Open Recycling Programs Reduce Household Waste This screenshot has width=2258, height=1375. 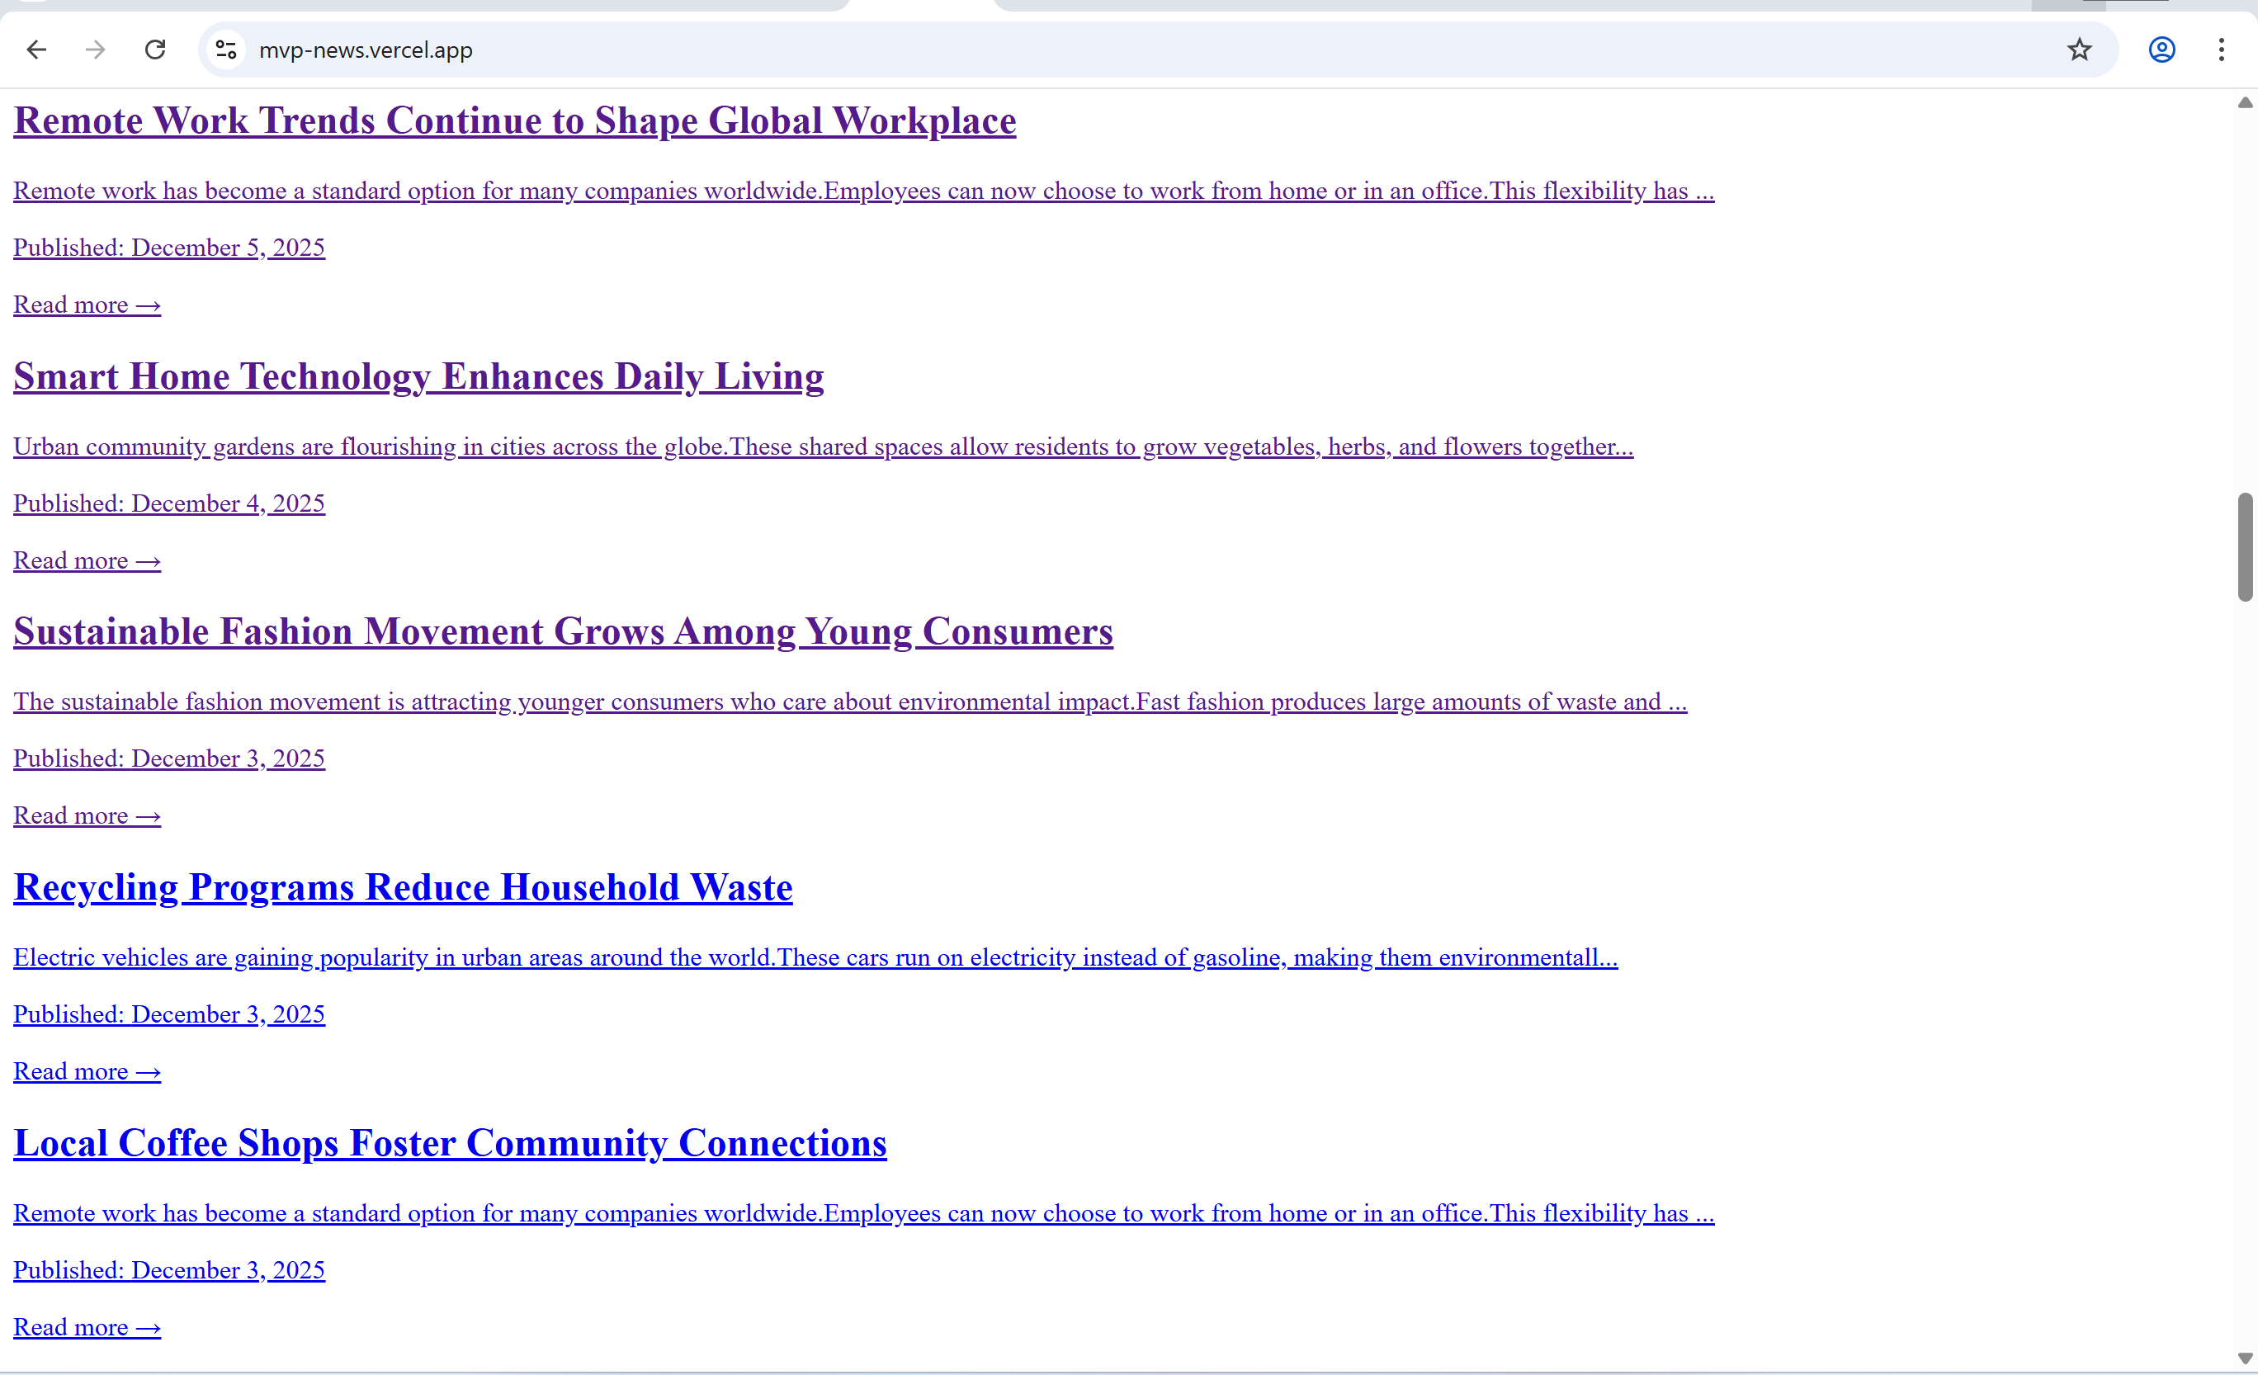tap(402, 887)
